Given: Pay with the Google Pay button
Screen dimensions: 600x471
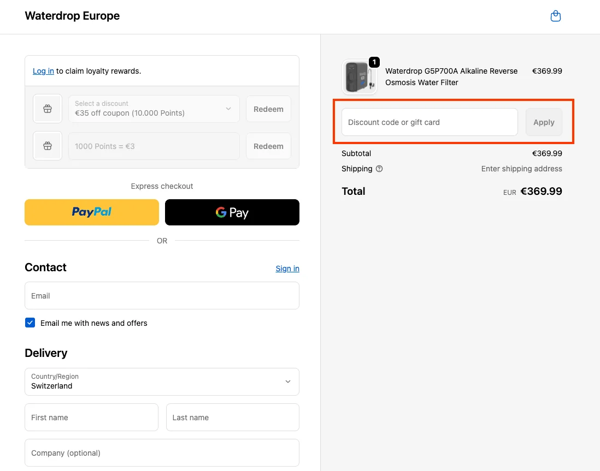Looking at the screenshot, I should point(232,212).
